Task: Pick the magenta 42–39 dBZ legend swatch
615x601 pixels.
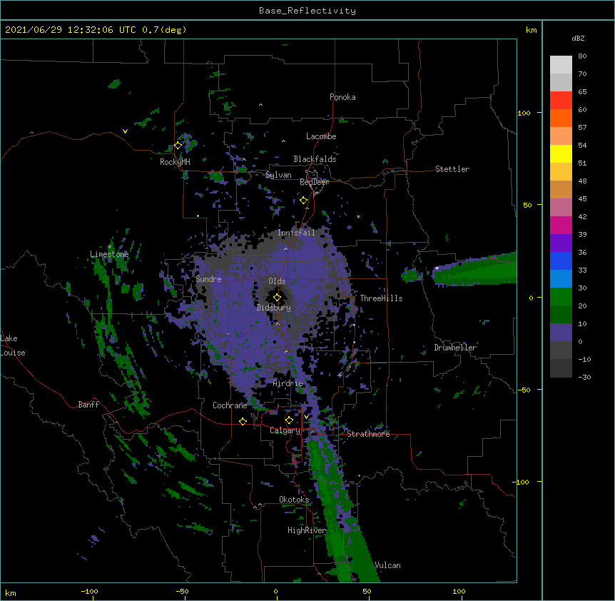Action: pos(561,225)
